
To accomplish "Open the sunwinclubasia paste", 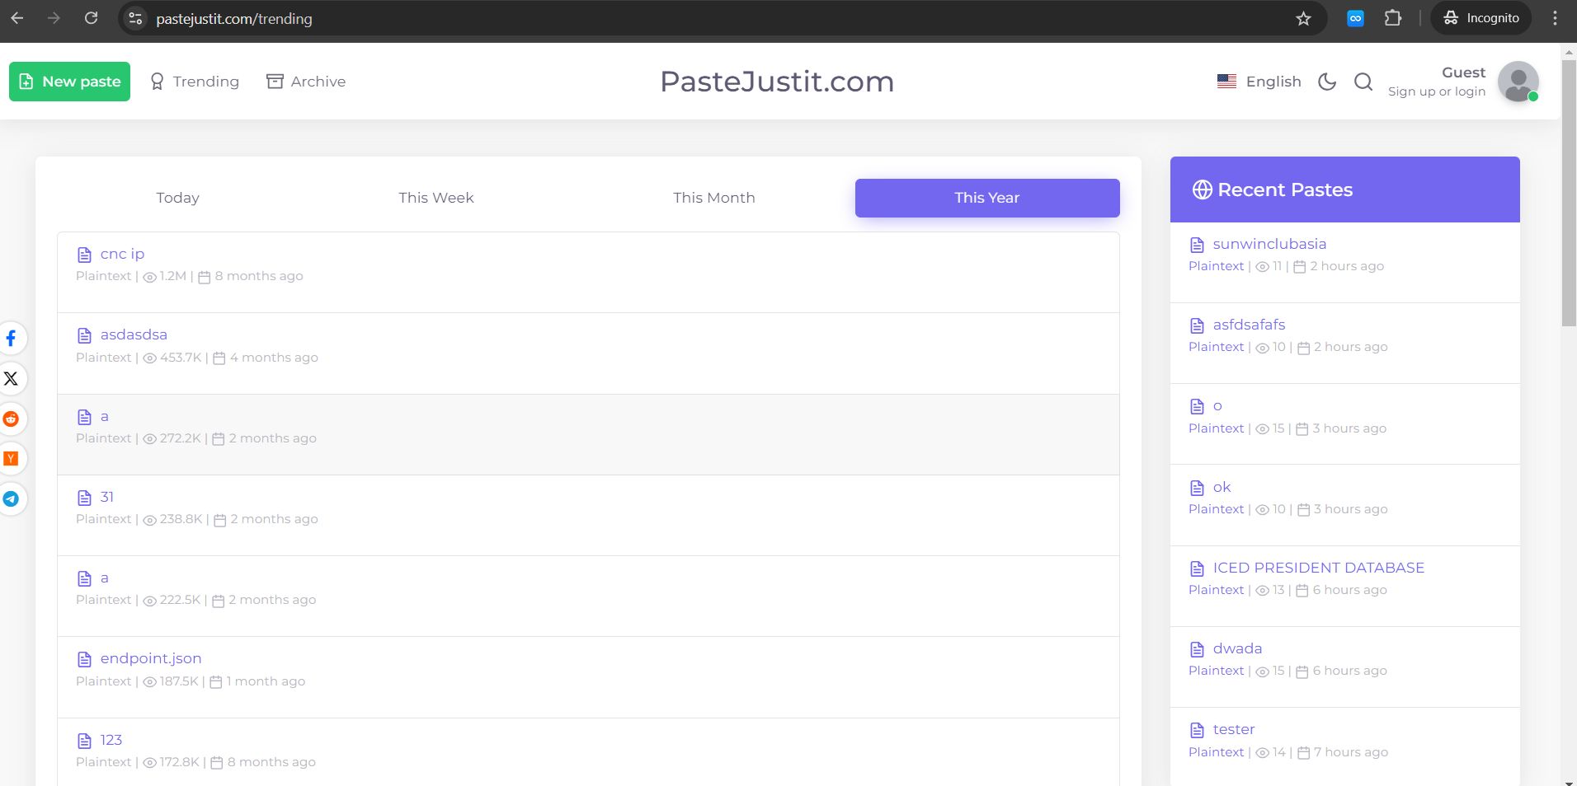I will [x=1268, y=243].
